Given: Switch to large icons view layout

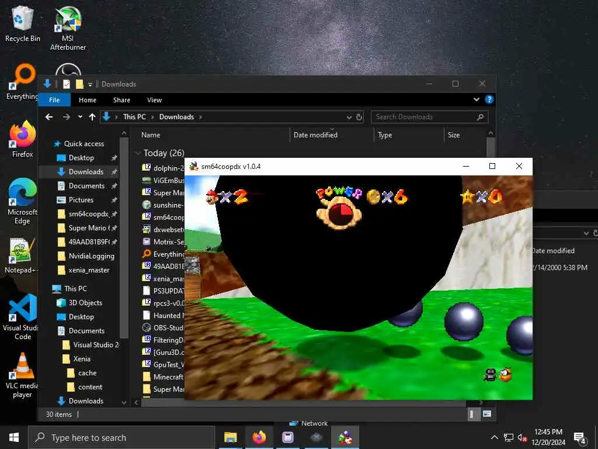Looking at the screenshot, I should pyautogui.click(x=487, y=414).
